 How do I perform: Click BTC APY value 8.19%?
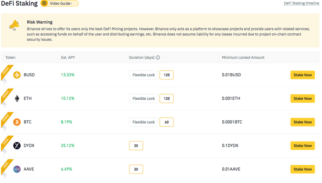(x=67, y=122)
